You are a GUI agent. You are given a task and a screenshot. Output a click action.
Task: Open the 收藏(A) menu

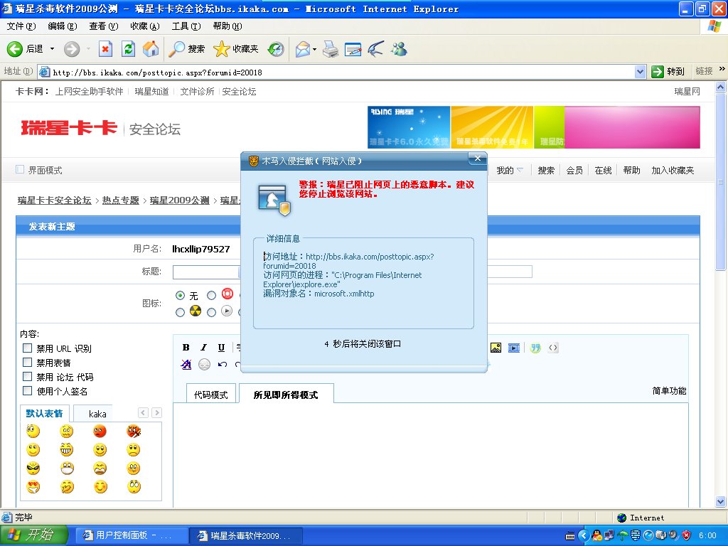(x=145, y=26)
